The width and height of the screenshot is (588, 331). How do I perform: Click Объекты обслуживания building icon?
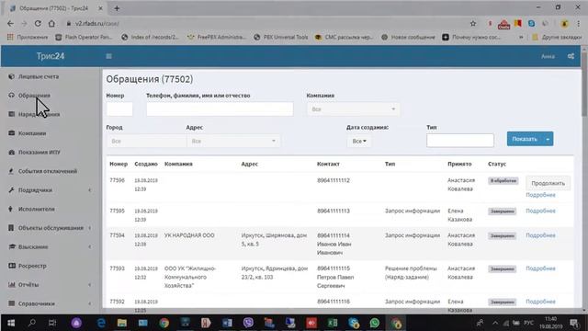click(11, 228)
